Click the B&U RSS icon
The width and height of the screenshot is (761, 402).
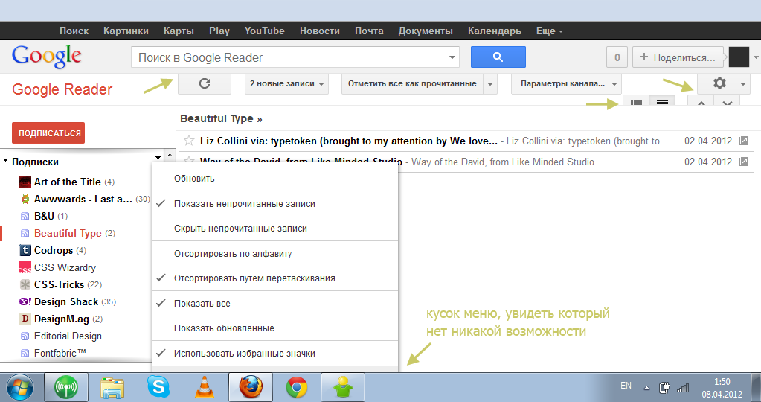coord(25,216)
